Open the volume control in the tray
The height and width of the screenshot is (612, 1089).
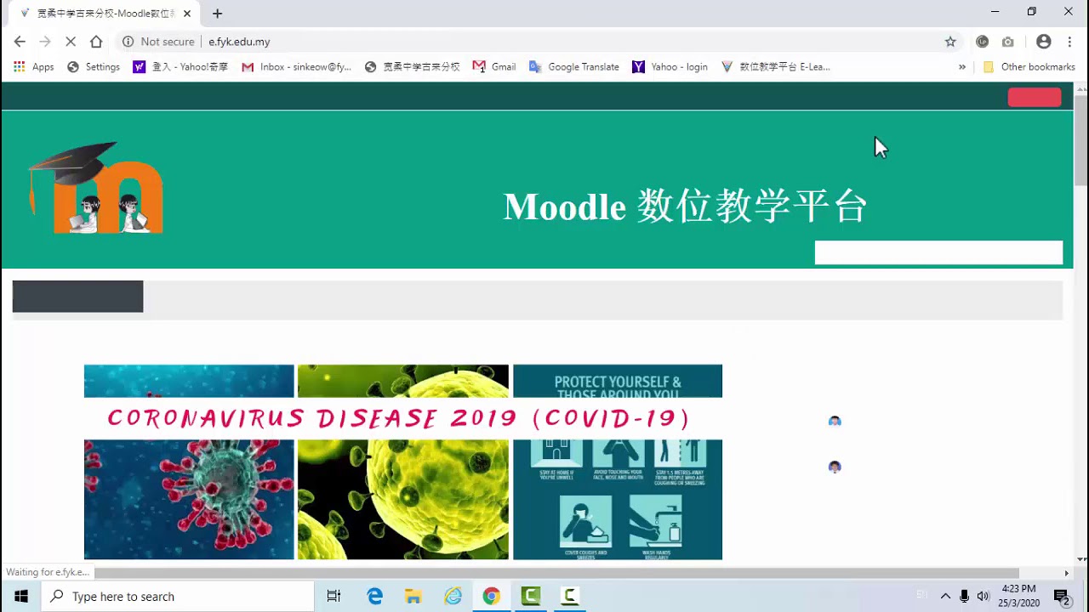click(x=984, y=596)
